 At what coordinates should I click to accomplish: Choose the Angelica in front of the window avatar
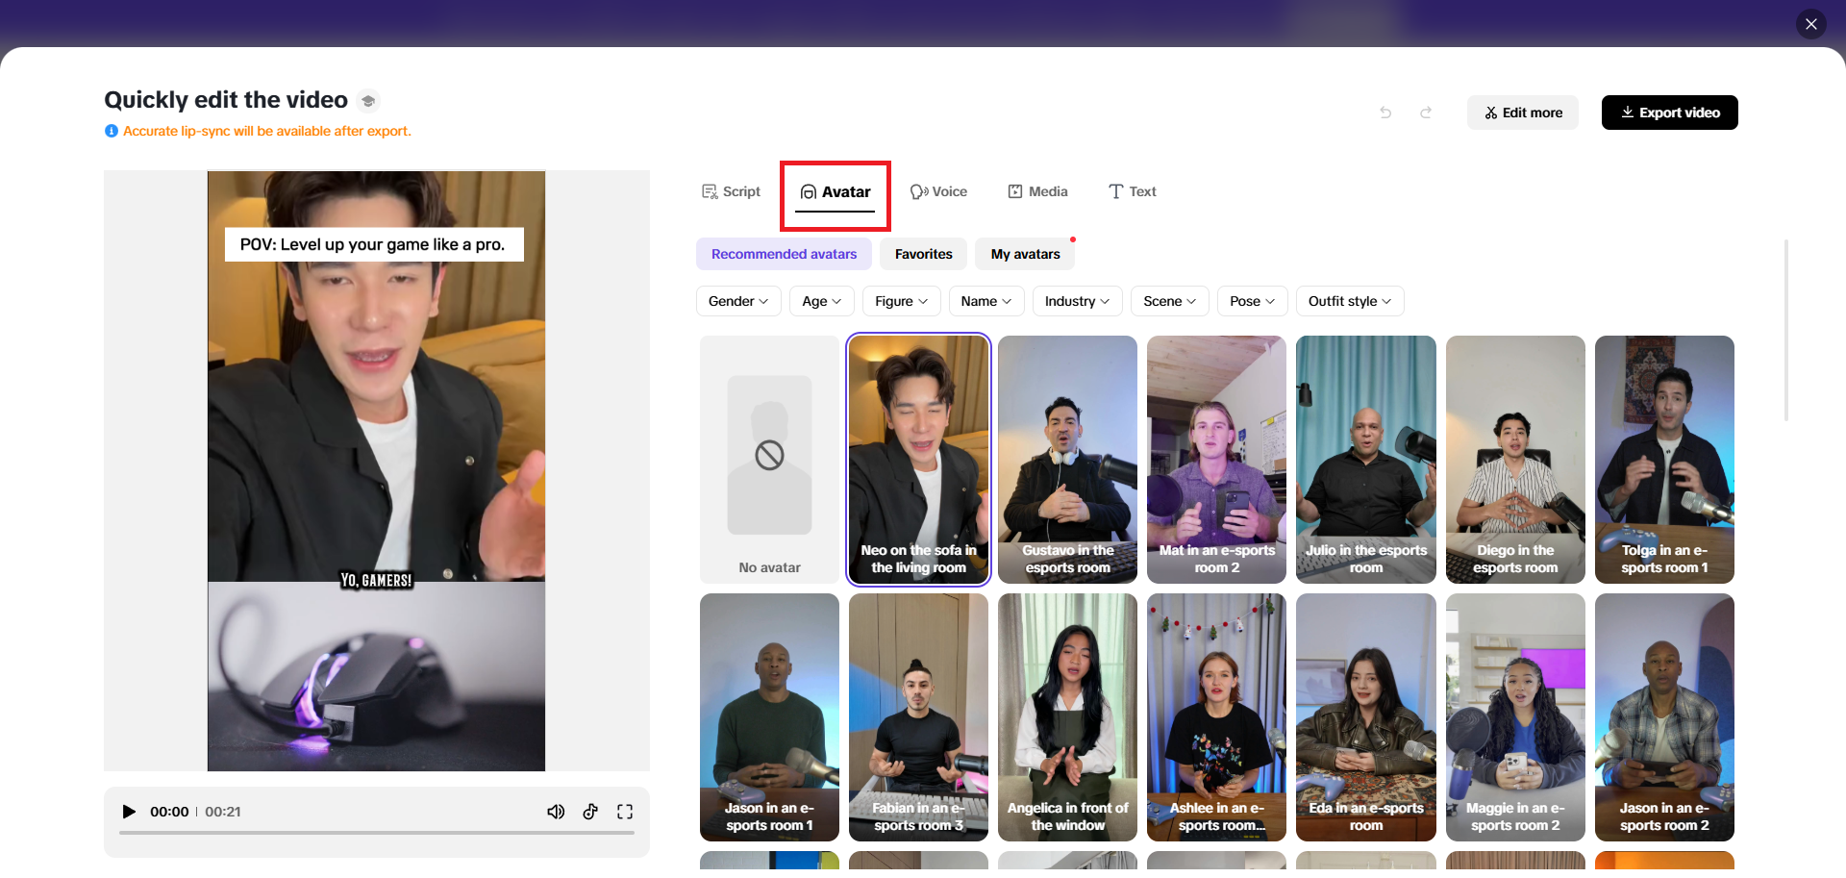[x=1067, y=717]
